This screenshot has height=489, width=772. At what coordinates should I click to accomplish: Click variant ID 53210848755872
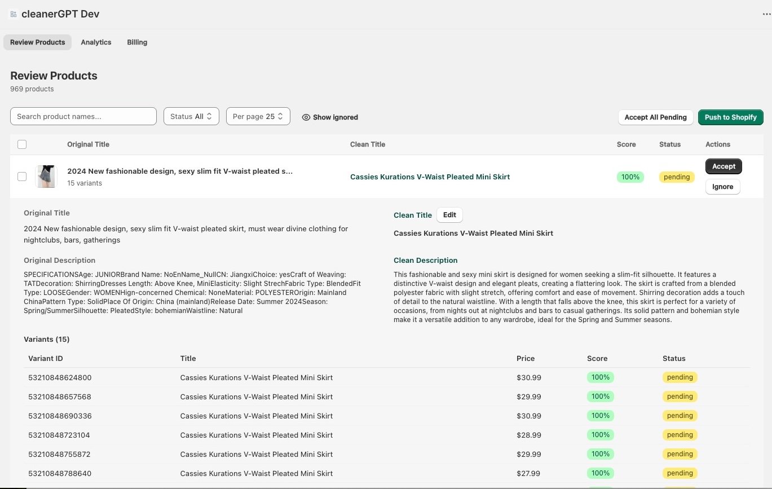pyautogui.click(x=59, y=455)
